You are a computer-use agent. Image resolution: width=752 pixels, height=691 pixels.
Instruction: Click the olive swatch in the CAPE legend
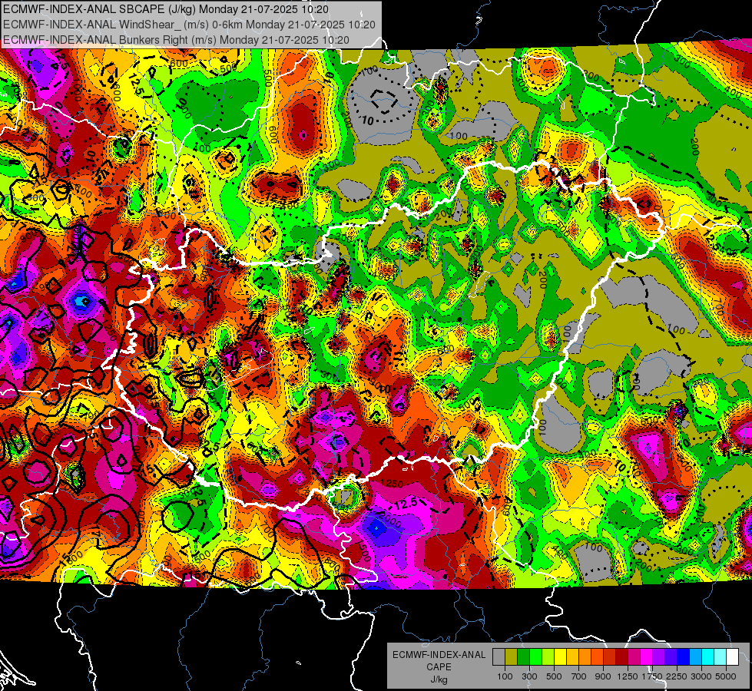(x=511, y=657)
